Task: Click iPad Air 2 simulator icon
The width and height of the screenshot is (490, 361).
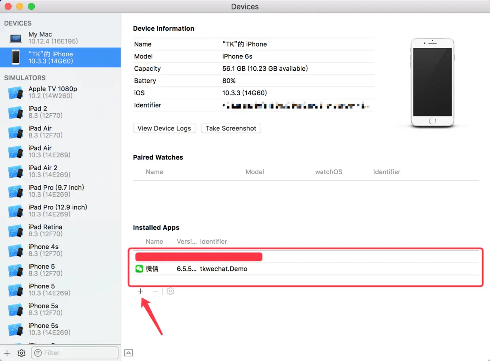Action: [15, 171]
